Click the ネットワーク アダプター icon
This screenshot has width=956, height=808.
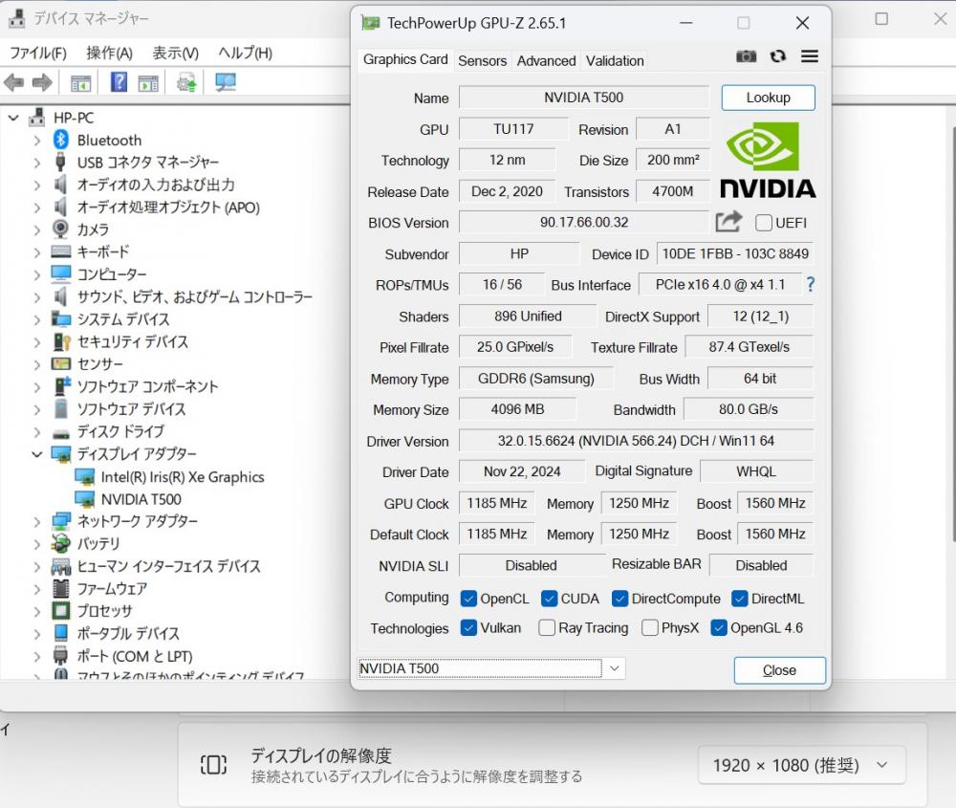[61, 521]
